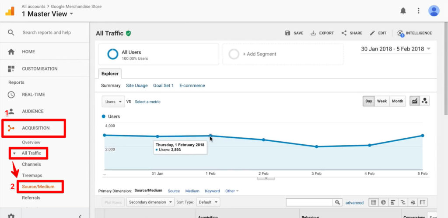This screenshot has width=448, height=218.
Task: Click the All Users segment
Action: click(158, 54)
